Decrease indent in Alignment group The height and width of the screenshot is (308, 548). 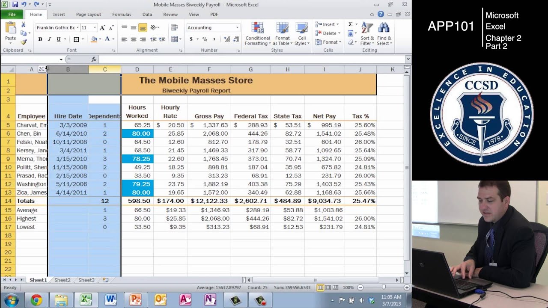point(153,39)
